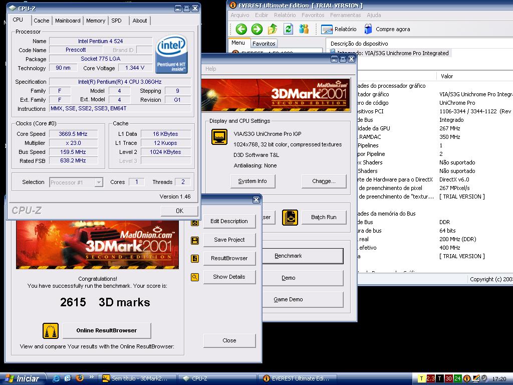Click Edit Description icon in result window
The image size is (513, 385).
pos(195,223)
